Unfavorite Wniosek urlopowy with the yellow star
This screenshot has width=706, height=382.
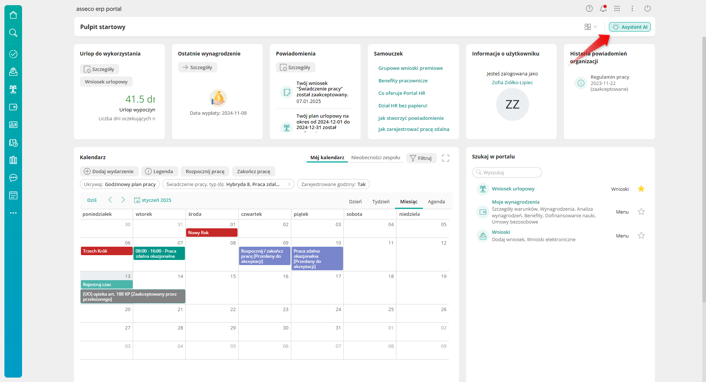[x=641, y=189]
